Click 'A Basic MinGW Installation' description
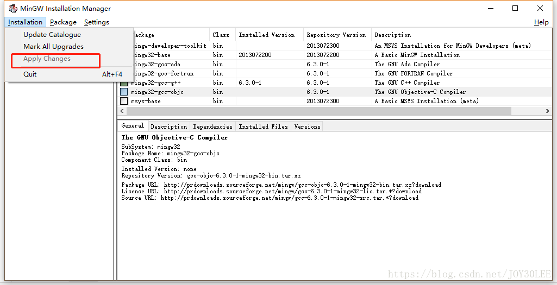The image size is (557, 285). (417, 55)
